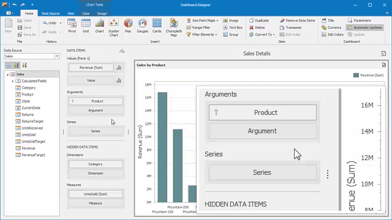This screenshot has height=220, width=392.
Task: Insert a Chart dashboard item
Action: click(99, 26)
